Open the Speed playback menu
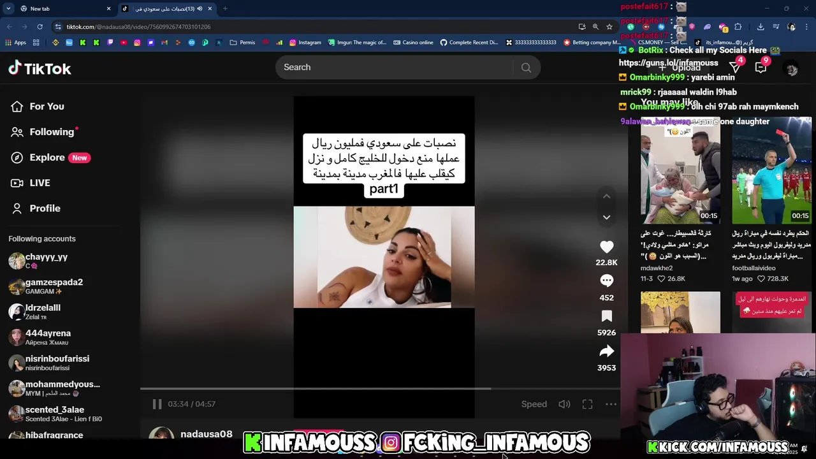 534,404
